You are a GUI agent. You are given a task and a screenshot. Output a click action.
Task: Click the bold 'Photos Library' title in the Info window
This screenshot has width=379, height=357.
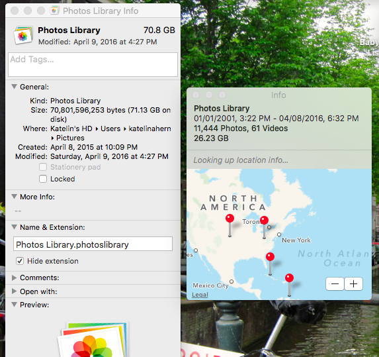click(222, 109)
